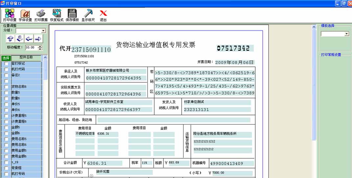Move position up with up arrow button
352x178 pixels.
click(x=10, y=39)
